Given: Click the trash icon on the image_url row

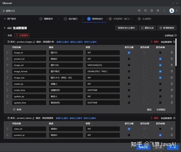Looking at the screenshot, I should pos(172,65).
